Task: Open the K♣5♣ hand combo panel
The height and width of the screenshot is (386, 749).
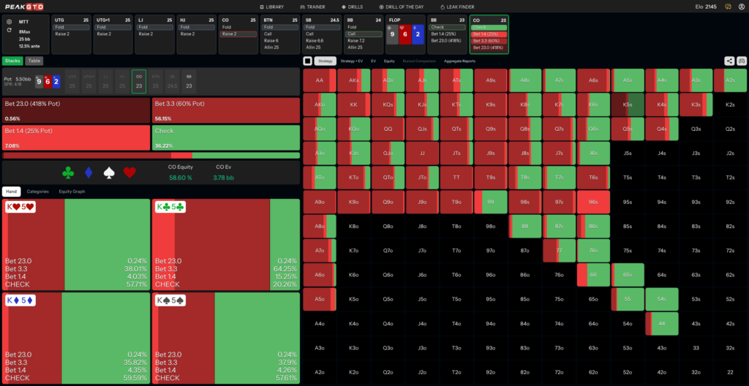Action: pos(226,245)
